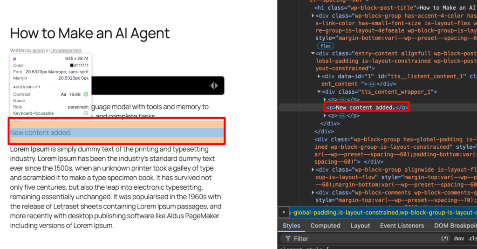Select the wp-block-group has-global-padding div row

395,150
